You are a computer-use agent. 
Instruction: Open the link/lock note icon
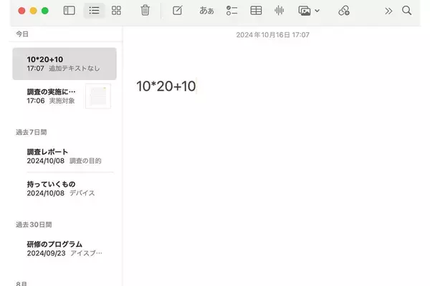(x=344, y=11)
